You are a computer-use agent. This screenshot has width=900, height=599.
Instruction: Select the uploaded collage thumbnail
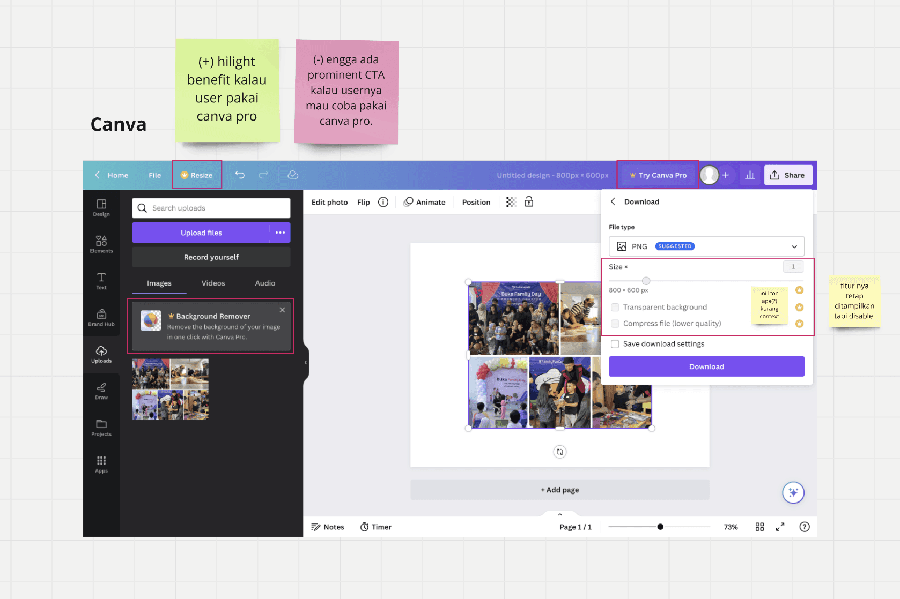pos(171,389)
